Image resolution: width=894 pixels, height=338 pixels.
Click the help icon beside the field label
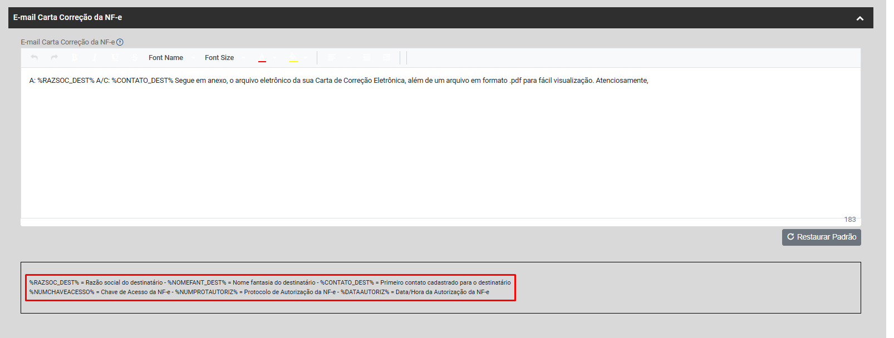click(120, 42)
